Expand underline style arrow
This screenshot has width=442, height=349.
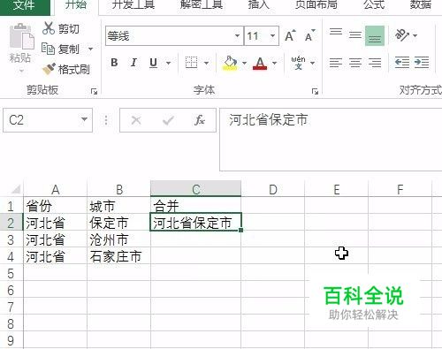coord(168,63)
